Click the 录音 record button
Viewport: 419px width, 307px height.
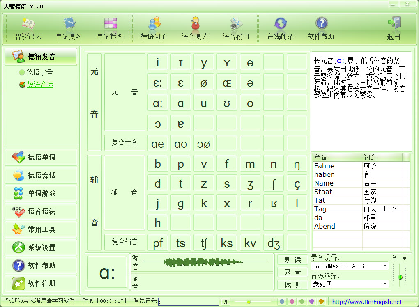coord(292,272)
